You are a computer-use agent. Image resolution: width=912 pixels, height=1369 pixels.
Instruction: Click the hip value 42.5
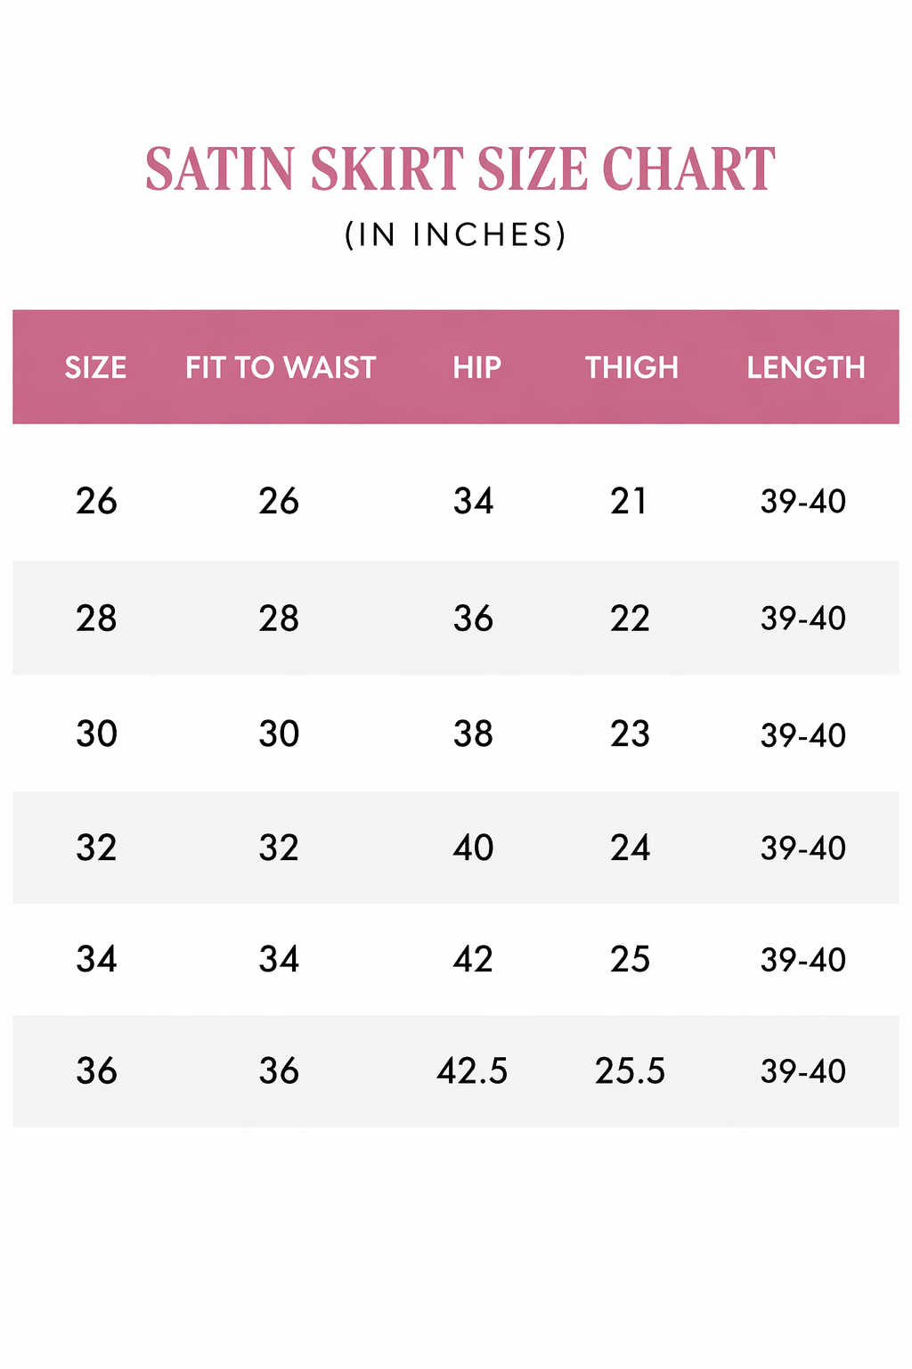pyautogui.click(x=472, y=1070)
